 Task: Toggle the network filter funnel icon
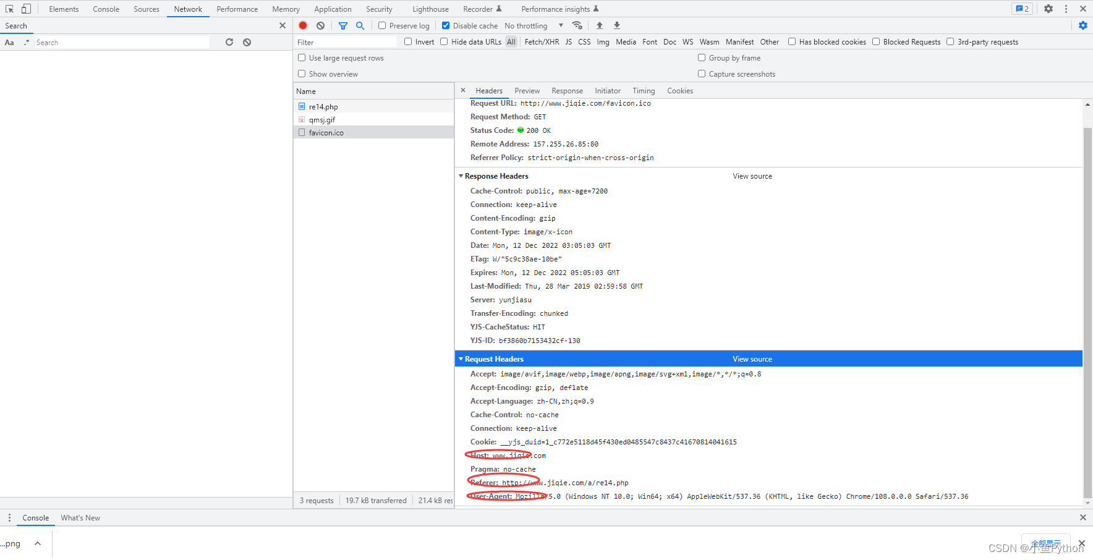coord(343,25)
